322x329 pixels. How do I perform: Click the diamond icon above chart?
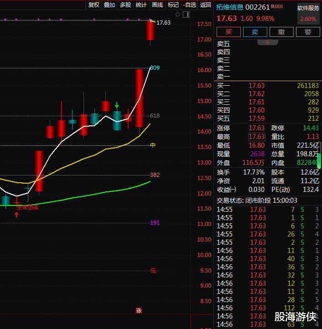[177, 15]
